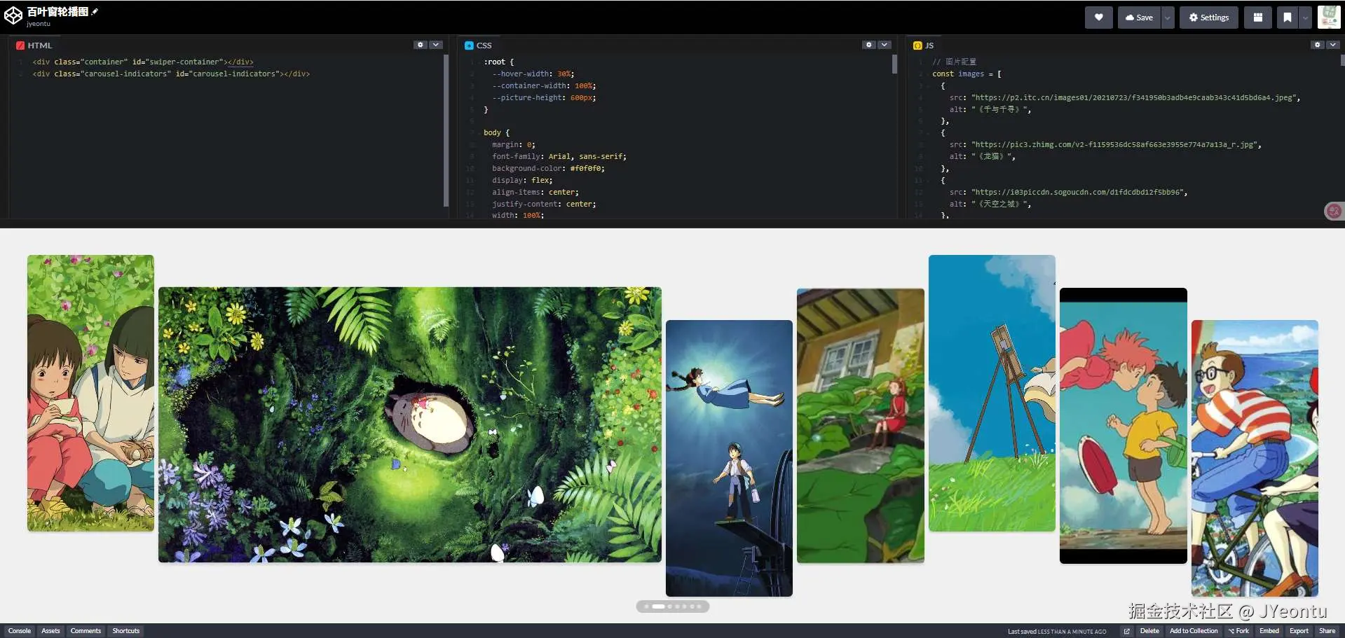The width and height of the screenshot is (1345, 638).
Task: Expand the HTML editor options chevron
Action: 436,45
